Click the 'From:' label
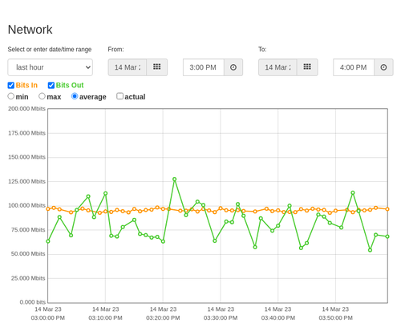The image size is (401, 323). point(115,50)
